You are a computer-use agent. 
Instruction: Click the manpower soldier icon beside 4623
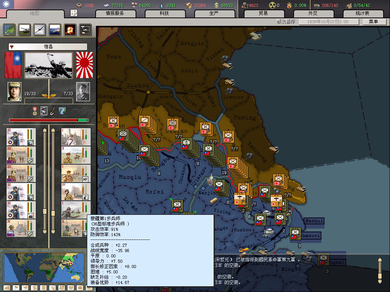click(245, 5)
